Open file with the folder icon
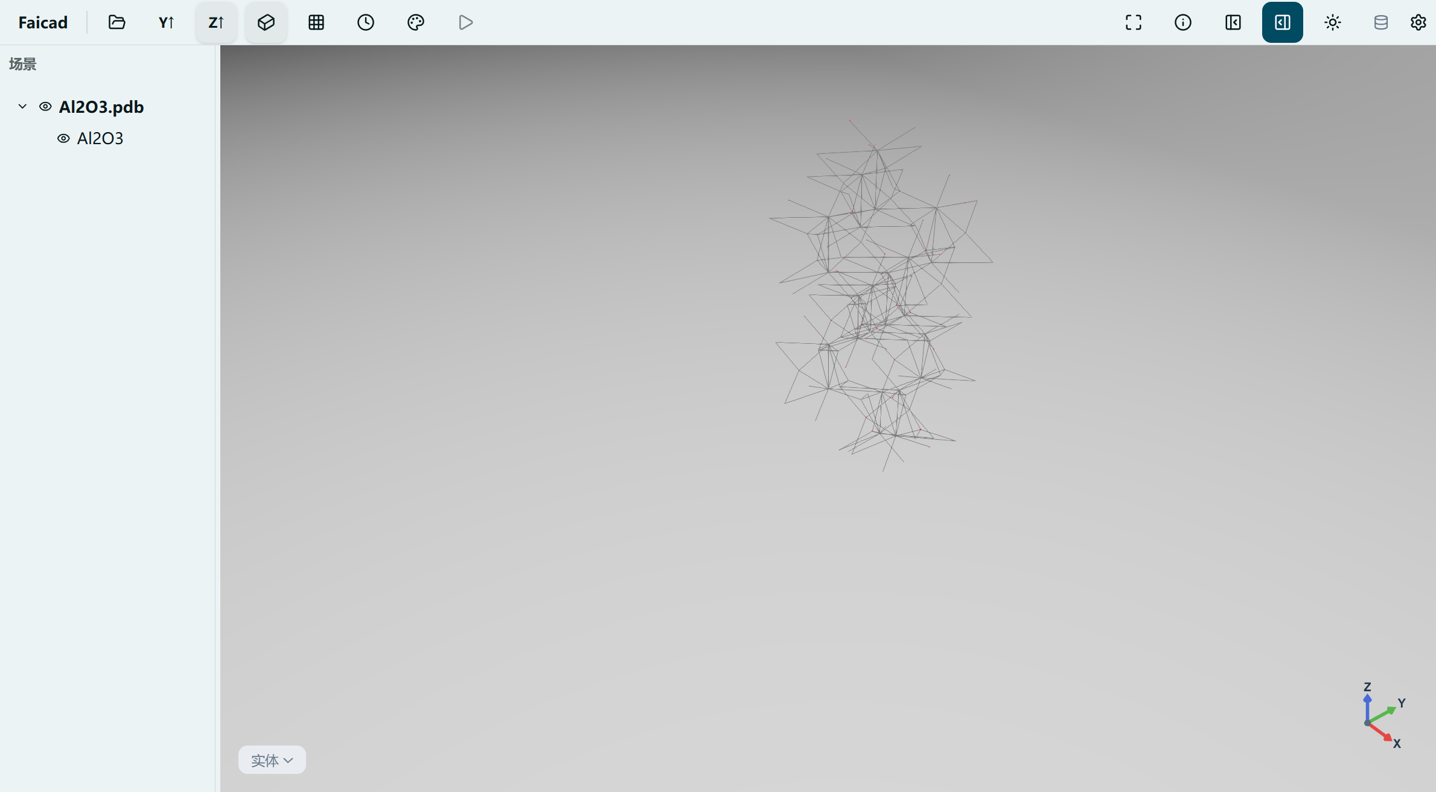This screenshot has height=792, width=1436. [116, 22]
